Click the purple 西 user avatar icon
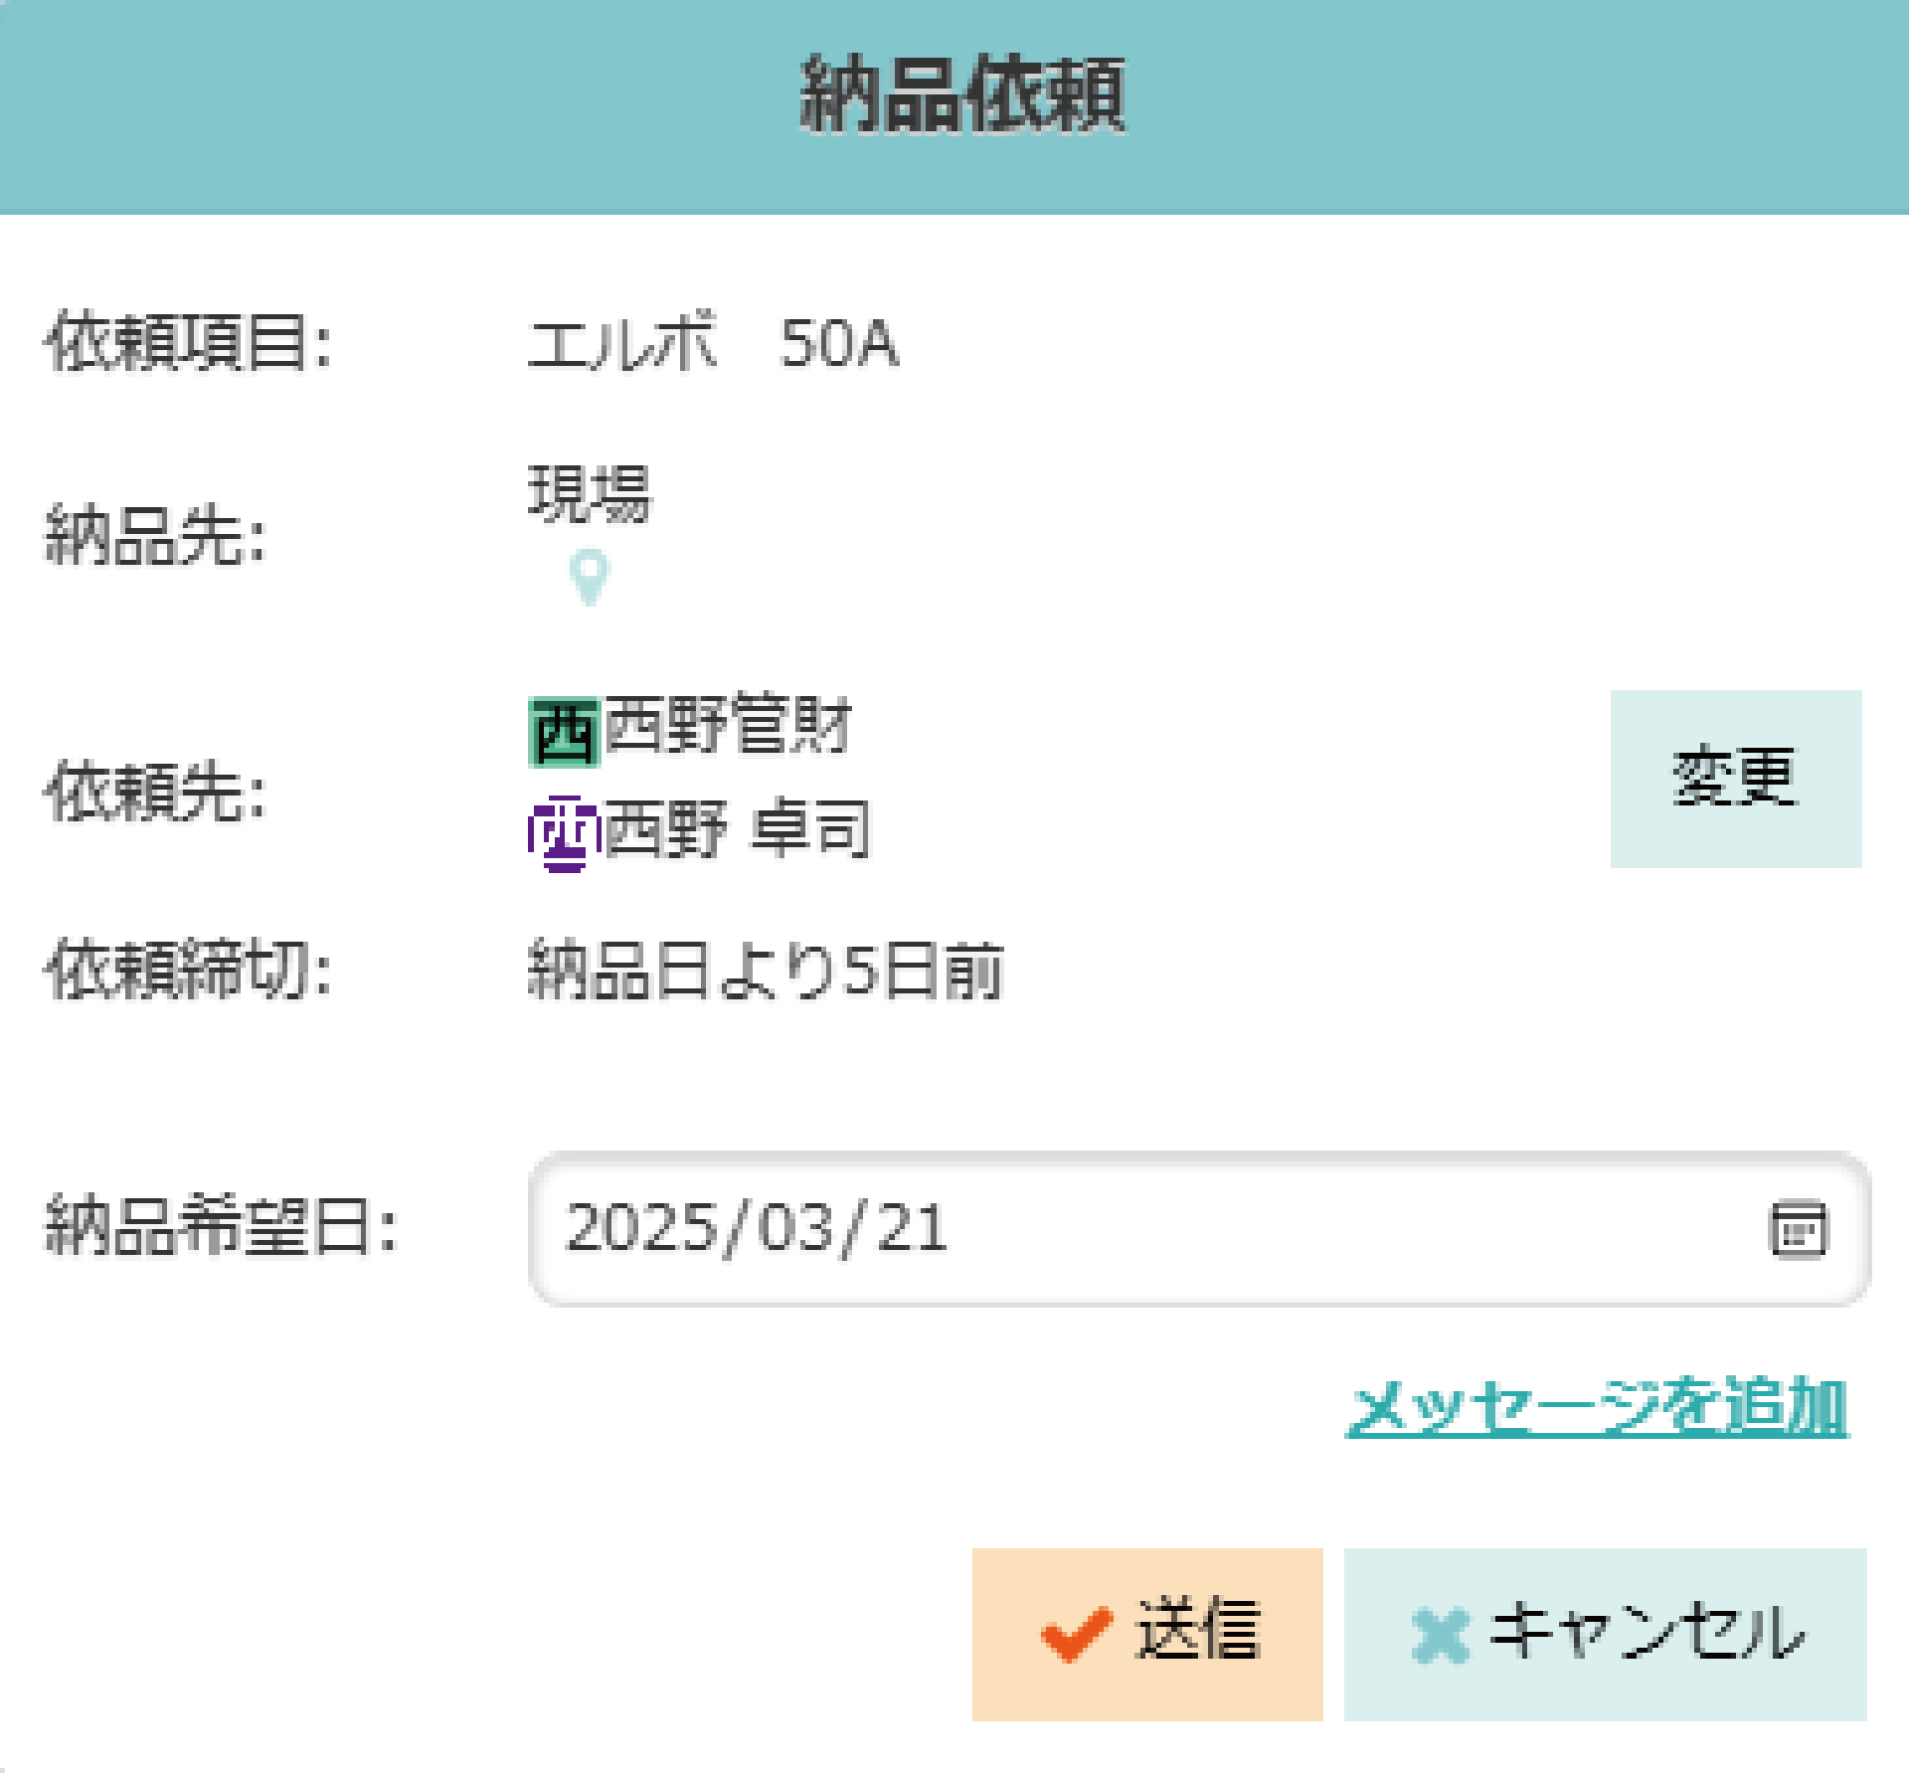 [564, 833]
